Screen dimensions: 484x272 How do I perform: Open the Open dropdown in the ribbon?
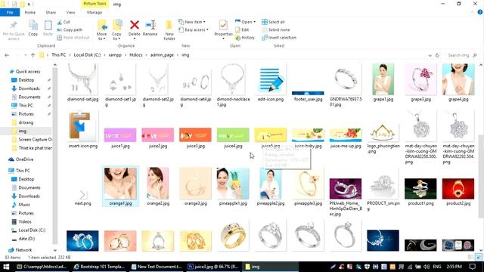coord(245,22)
